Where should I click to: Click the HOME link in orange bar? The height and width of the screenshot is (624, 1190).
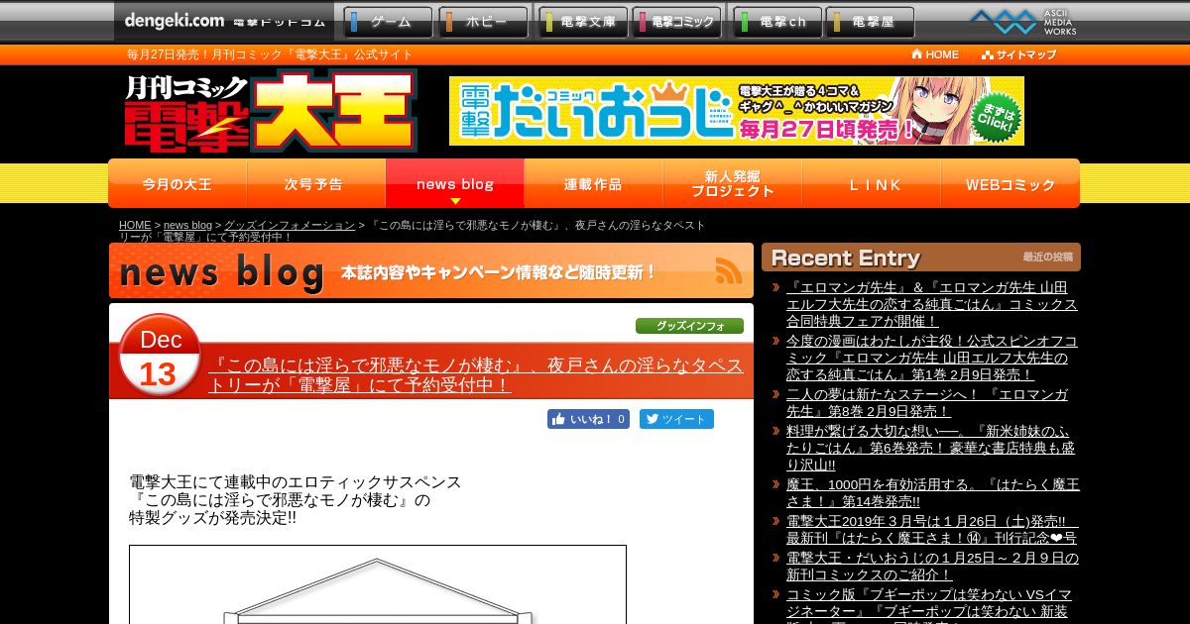click(x=935, y=54)
